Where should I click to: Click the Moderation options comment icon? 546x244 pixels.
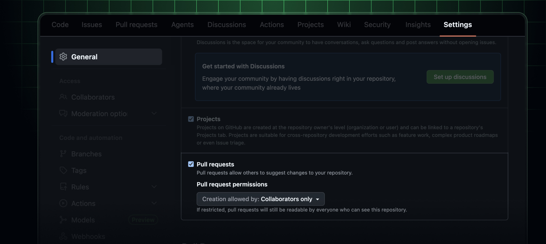(x=63, y=113)
